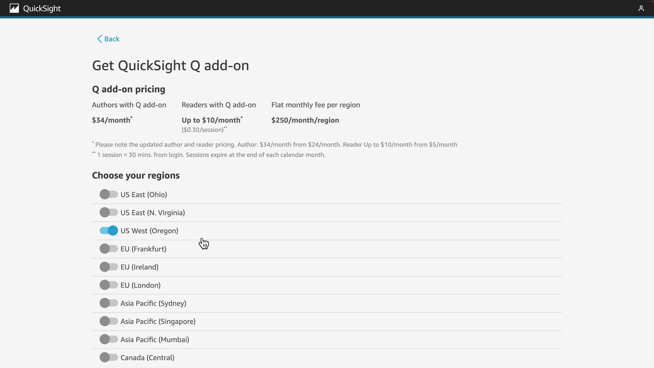
Task: Enable the Asia Pacific (Sydney) toggle
Action: pos(109,303)
